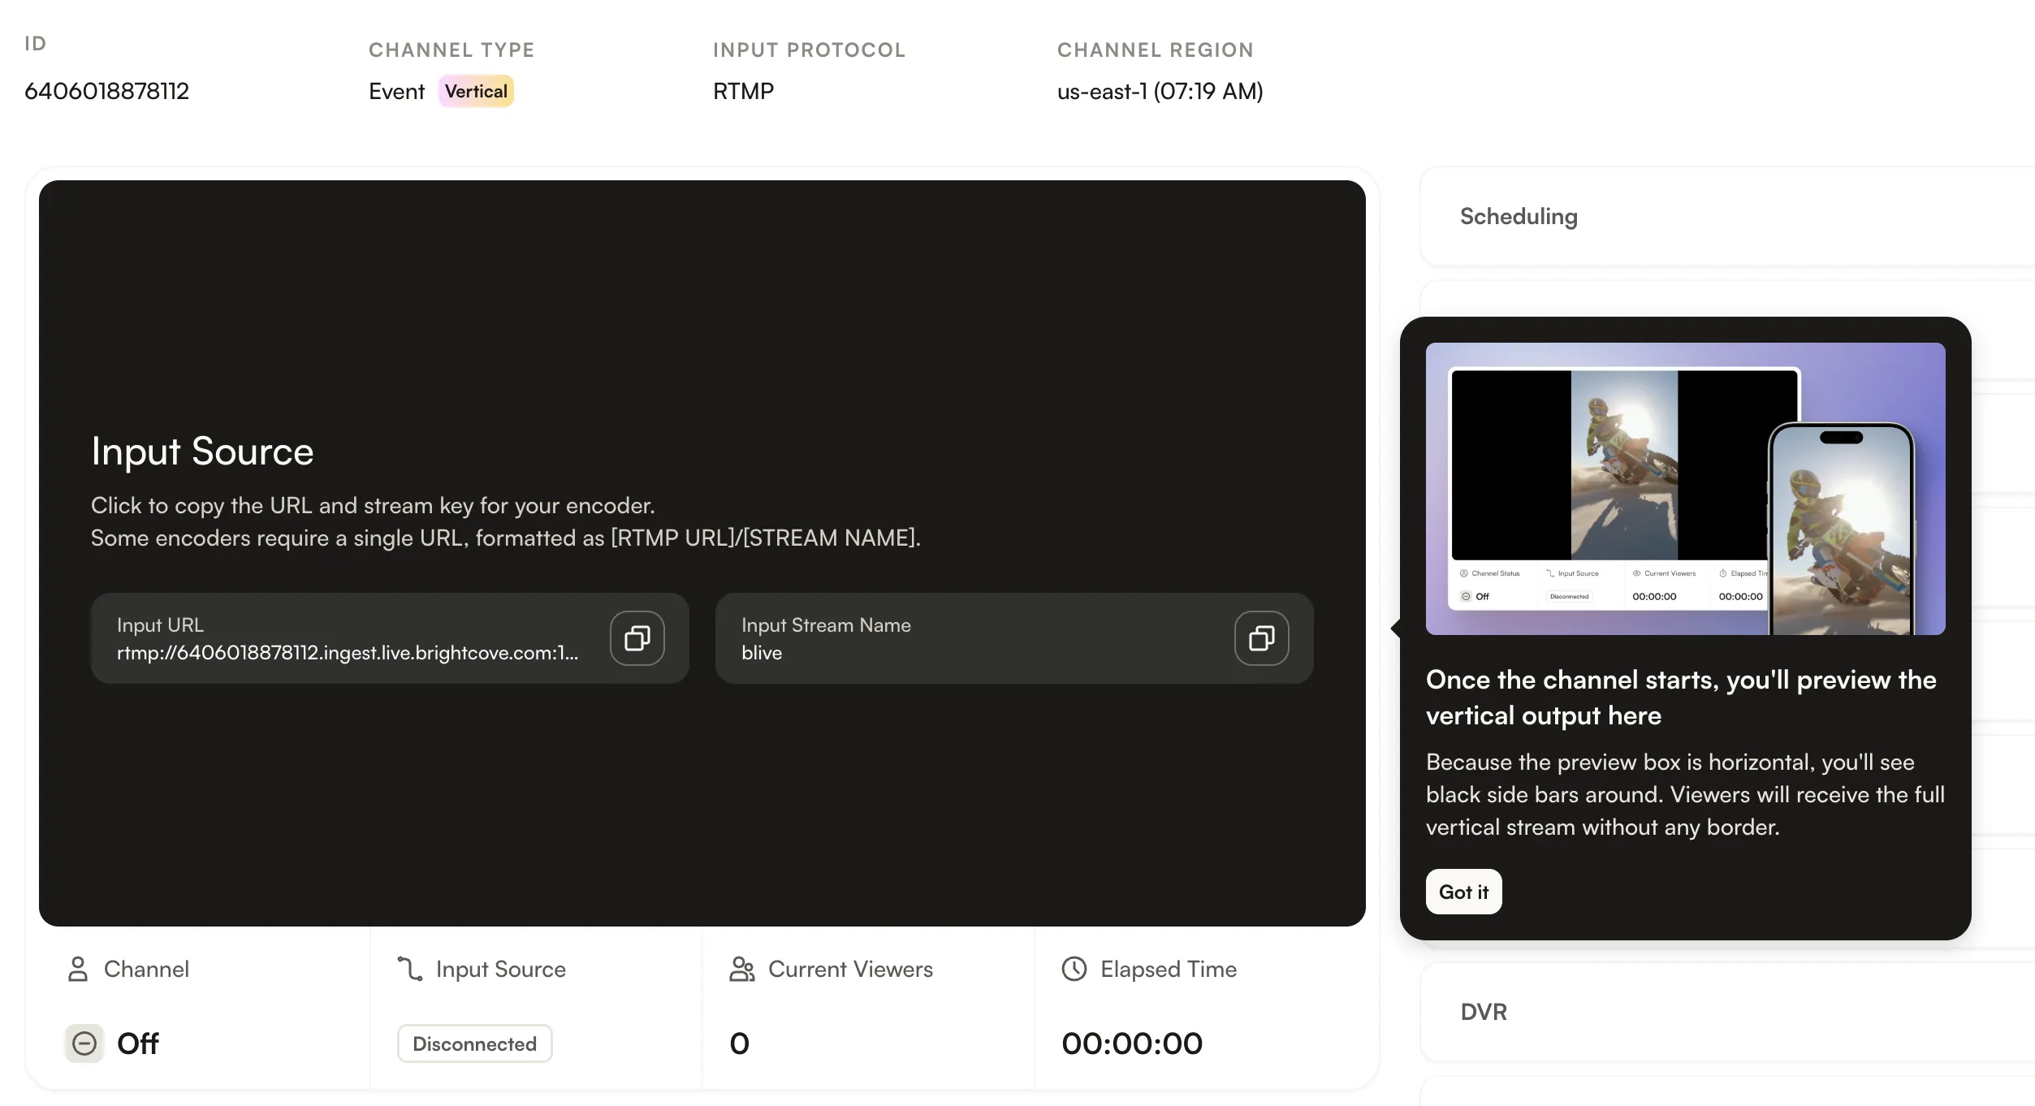Image resolution: width=2035 pixels, height=1106 pixels.
Task: Click the Elapsed Time label
Action: point(1169,969)
